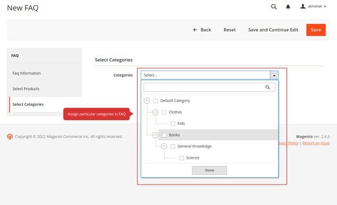
Task: Confirm selection with Done button
Action: pos(209,170)
